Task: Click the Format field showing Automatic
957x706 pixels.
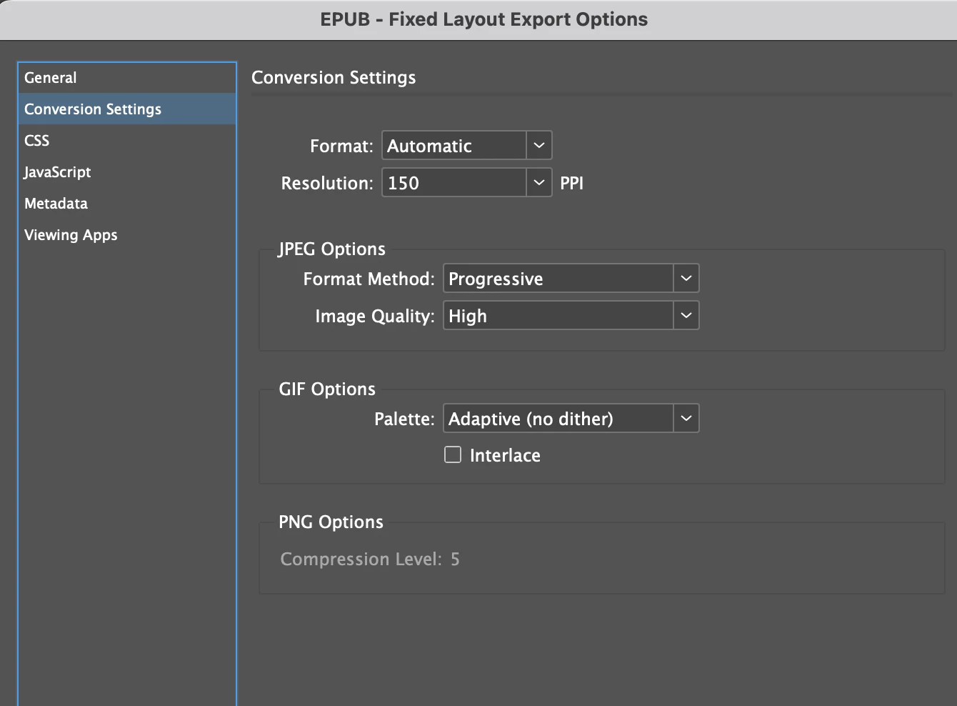Action: pyautogui.click(x=454, y=146)
